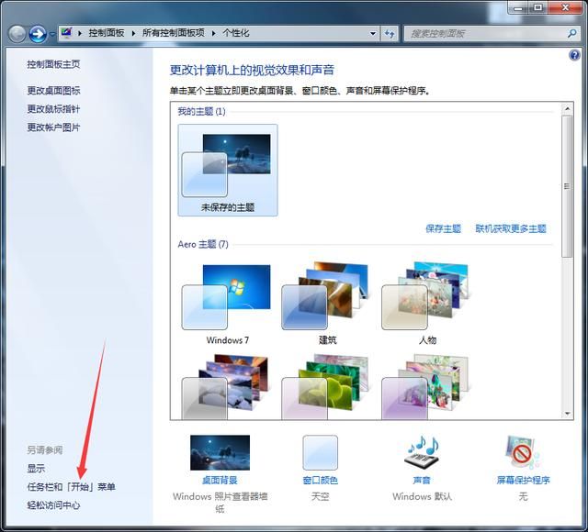This screenshot has width=588, height=532.
Task: Apply the 人物 Aero theme
Action: (x=427, y=304)
